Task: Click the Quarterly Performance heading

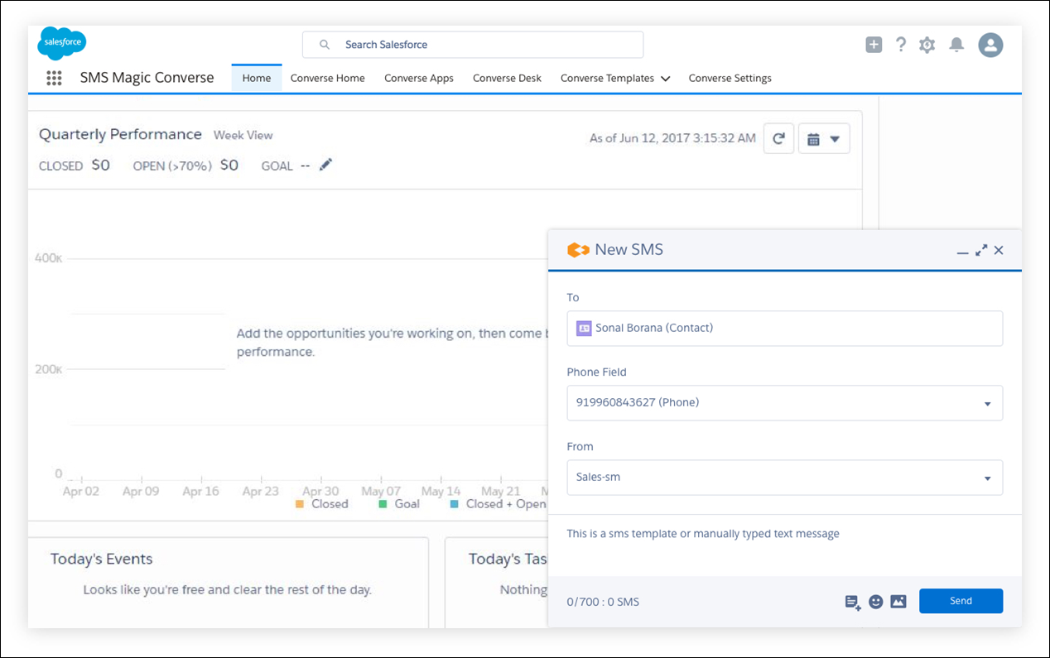Action: pos(120,134)
